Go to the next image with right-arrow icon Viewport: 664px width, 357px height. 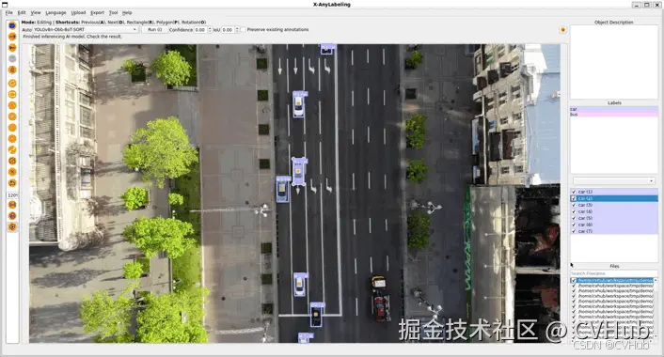coord(12,37)
